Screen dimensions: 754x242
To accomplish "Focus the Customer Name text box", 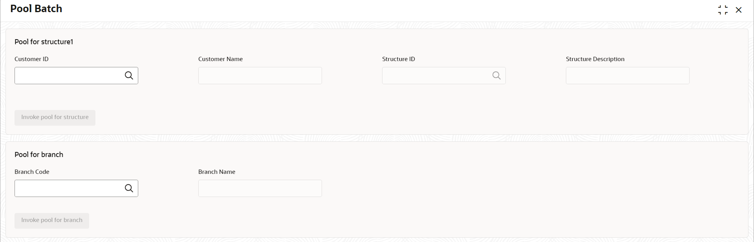I will point(260,76).
